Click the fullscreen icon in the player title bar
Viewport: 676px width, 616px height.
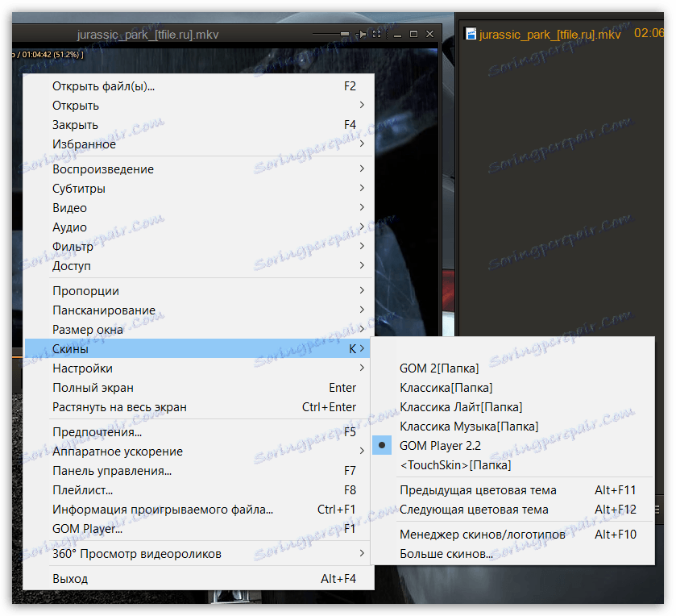click(x=376, y=34)
